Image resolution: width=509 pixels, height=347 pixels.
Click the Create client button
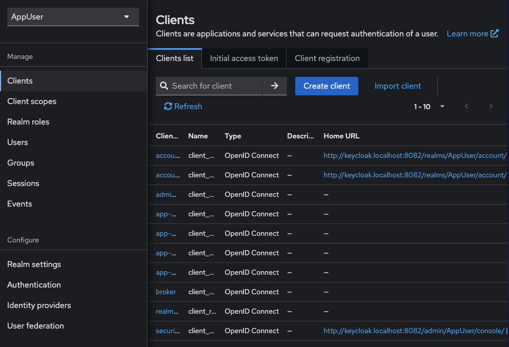[x=327, y=86]
